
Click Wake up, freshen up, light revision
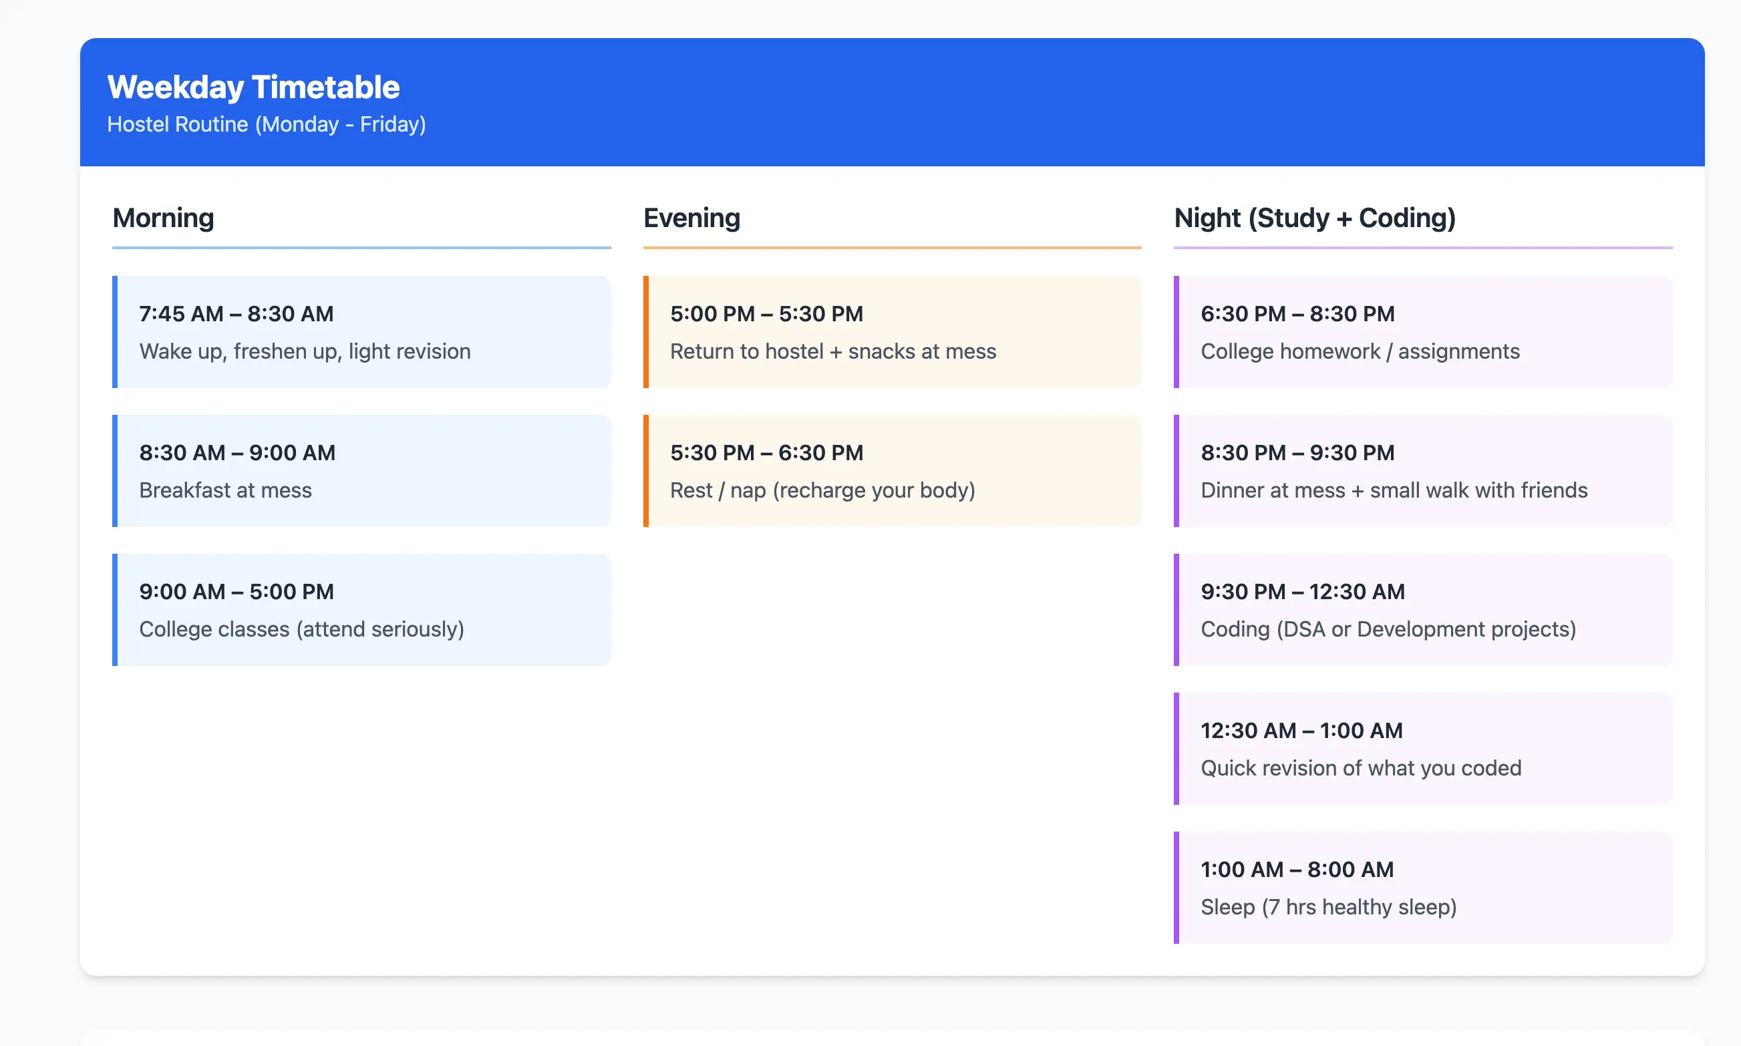point(305,351)
